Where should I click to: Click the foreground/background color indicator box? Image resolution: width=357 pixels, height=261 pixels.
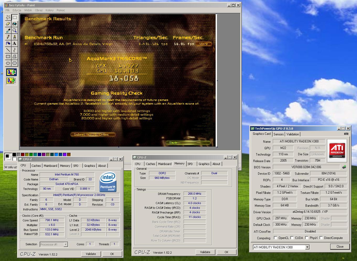pyautogui.click(x=8, y=157)
